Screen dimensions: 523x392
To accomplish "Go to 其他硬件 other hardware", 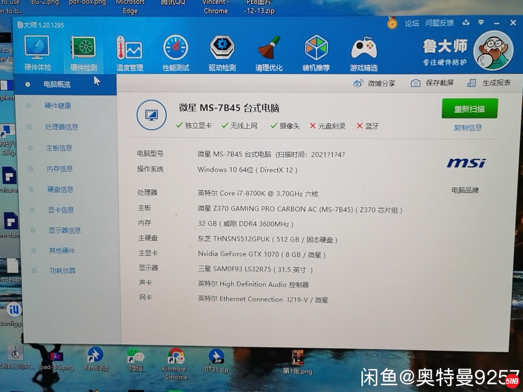I will pos(62,250).
